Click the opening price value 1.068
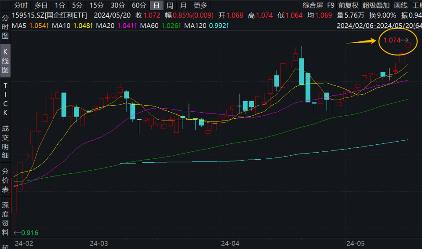The width and height of the screenshot is (422, 249). click(235, 15)
